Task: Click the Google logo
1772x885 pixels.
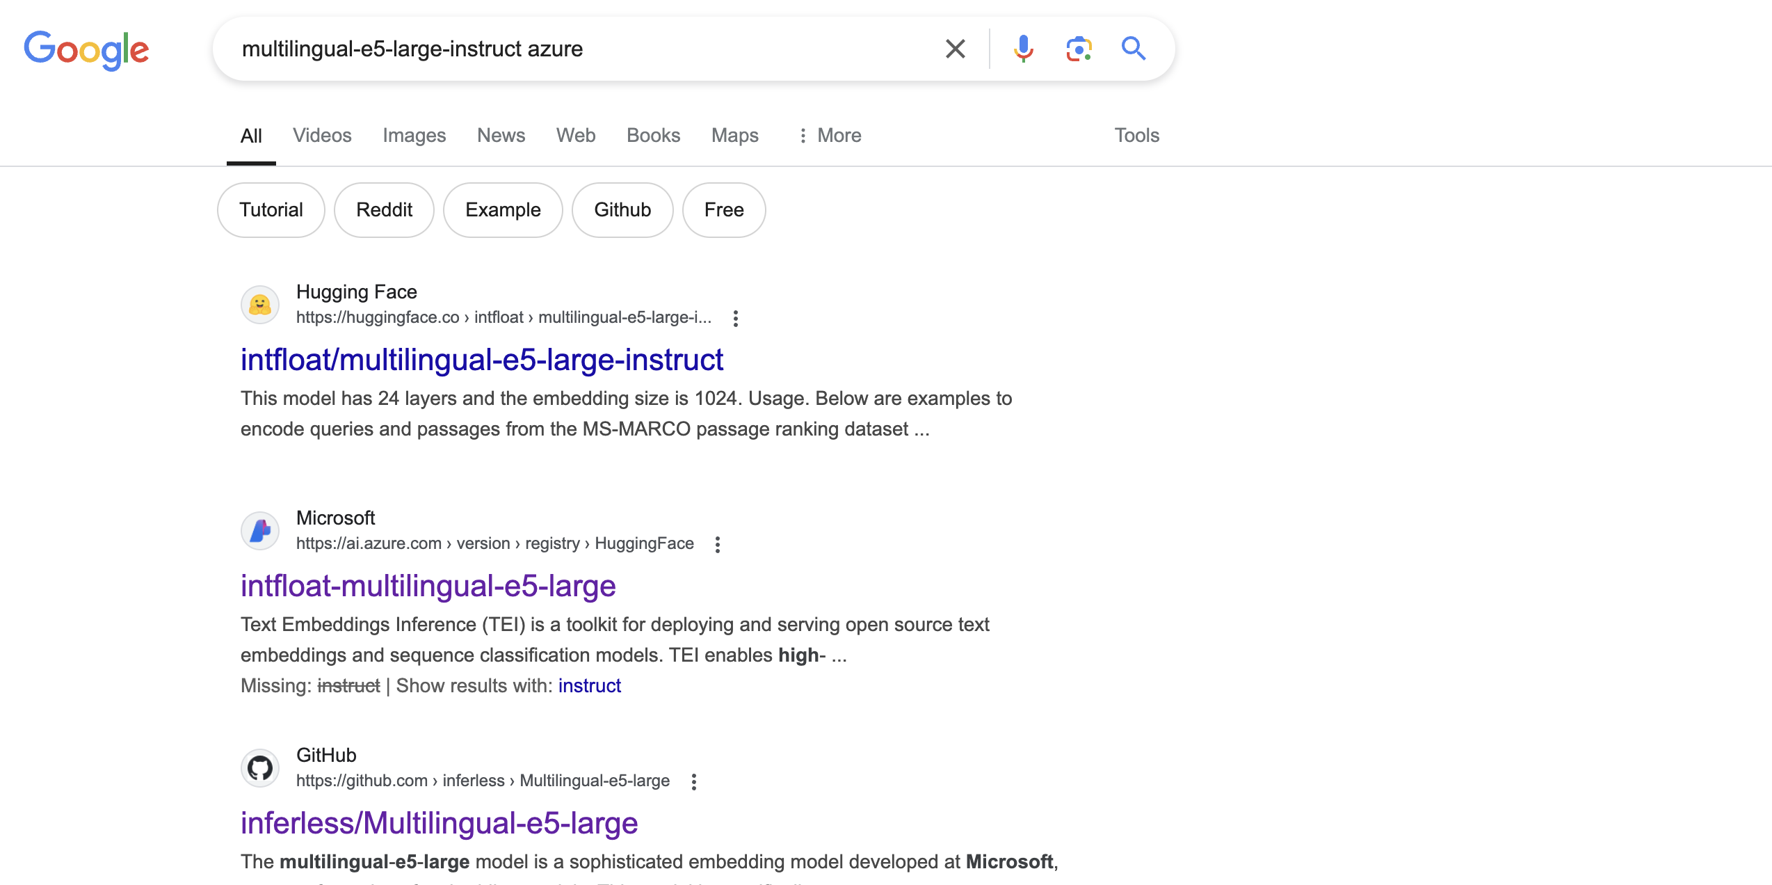Action: (x=86, y=49)
